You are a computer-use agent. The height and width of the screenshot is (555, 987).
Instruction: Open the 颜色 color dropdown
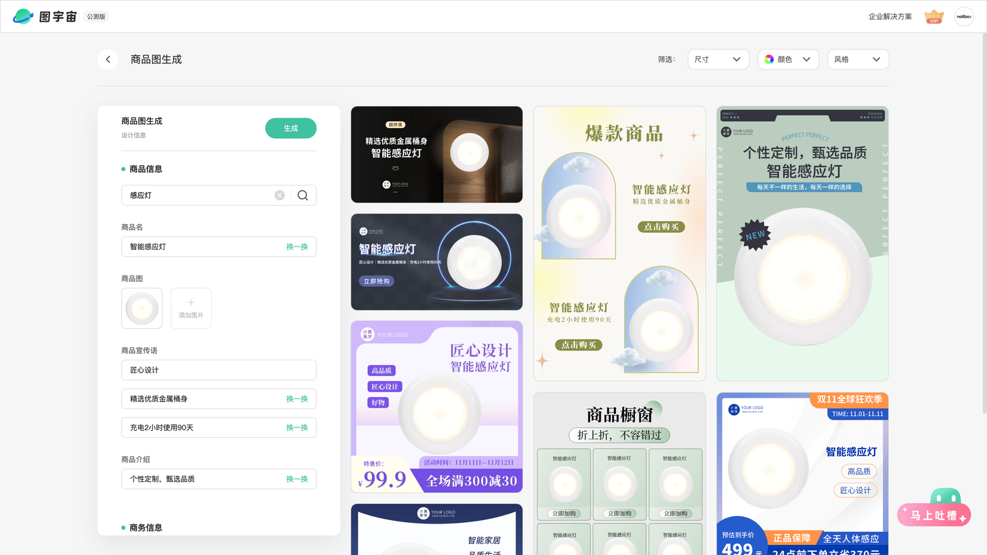pyautogui.click(x=788, y=59)
